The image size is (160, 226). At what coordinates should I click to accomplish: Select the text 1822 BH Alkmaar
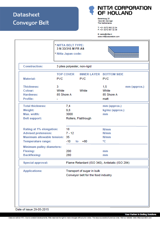coord(105,21)
